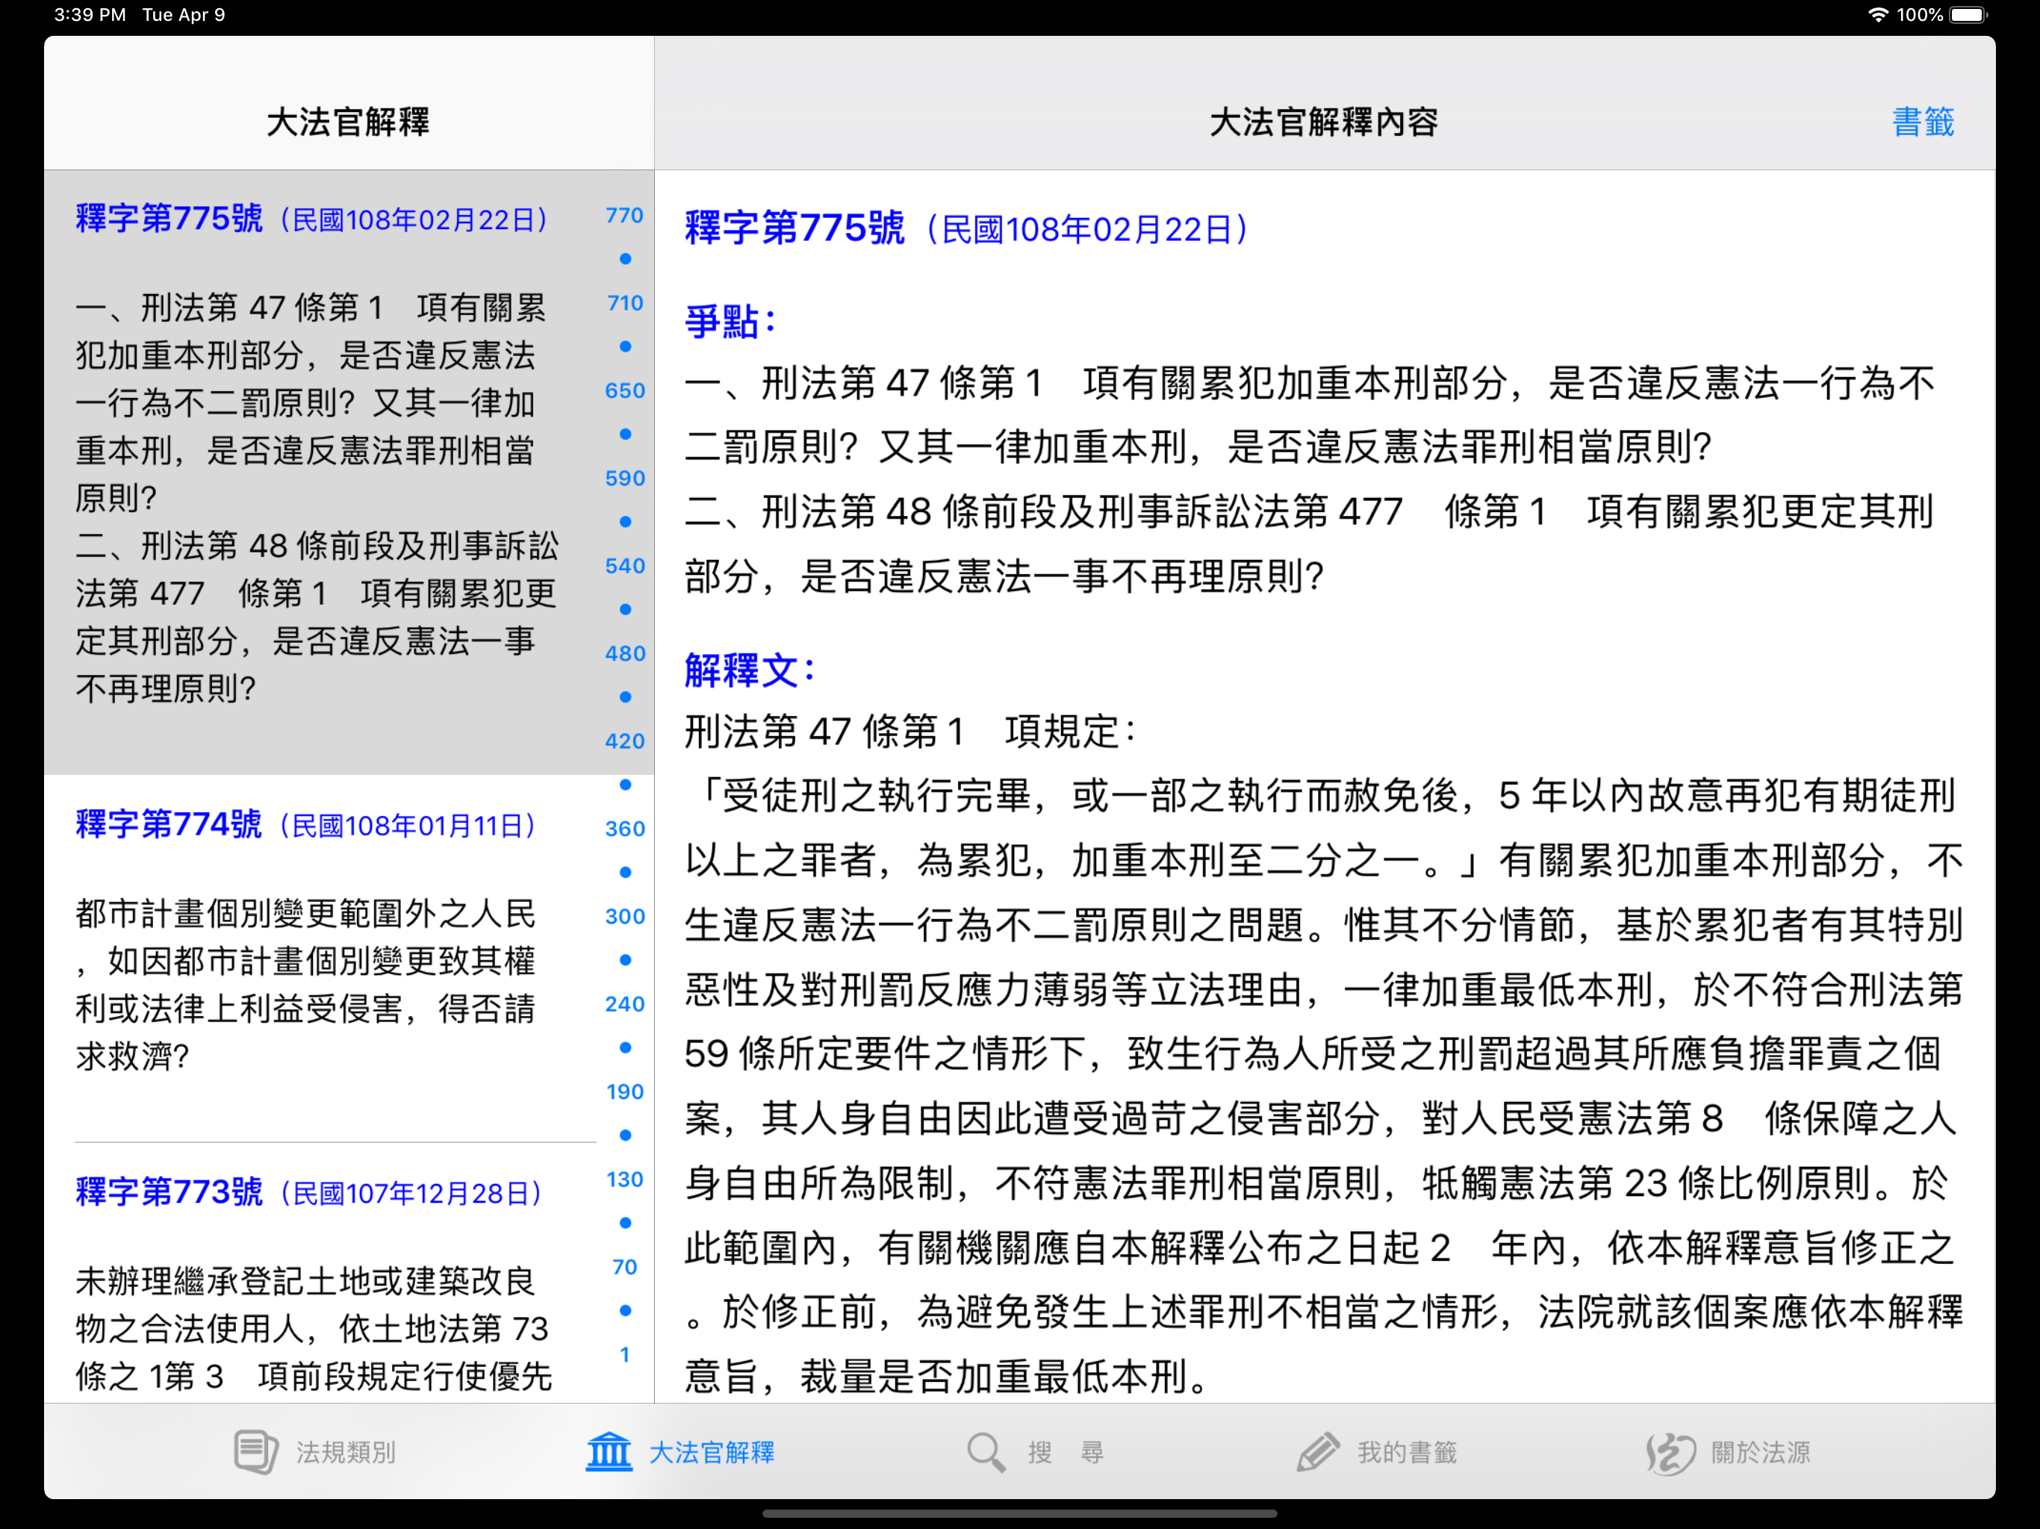Jump to index 590
This screenshot has width=2040, height=1529.
point(624,479)
